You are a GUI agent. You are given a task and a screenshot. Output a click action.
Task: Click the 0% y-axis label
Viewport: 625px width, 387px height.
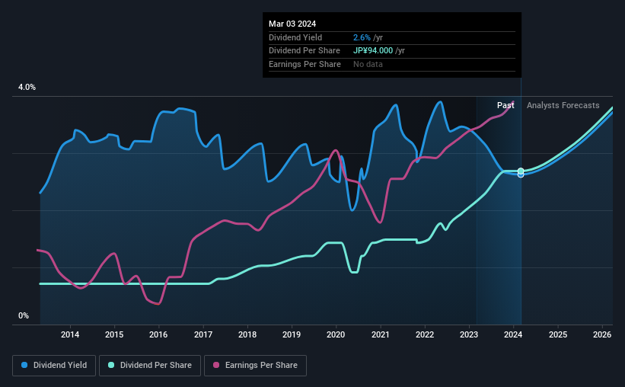click(24, 316)
